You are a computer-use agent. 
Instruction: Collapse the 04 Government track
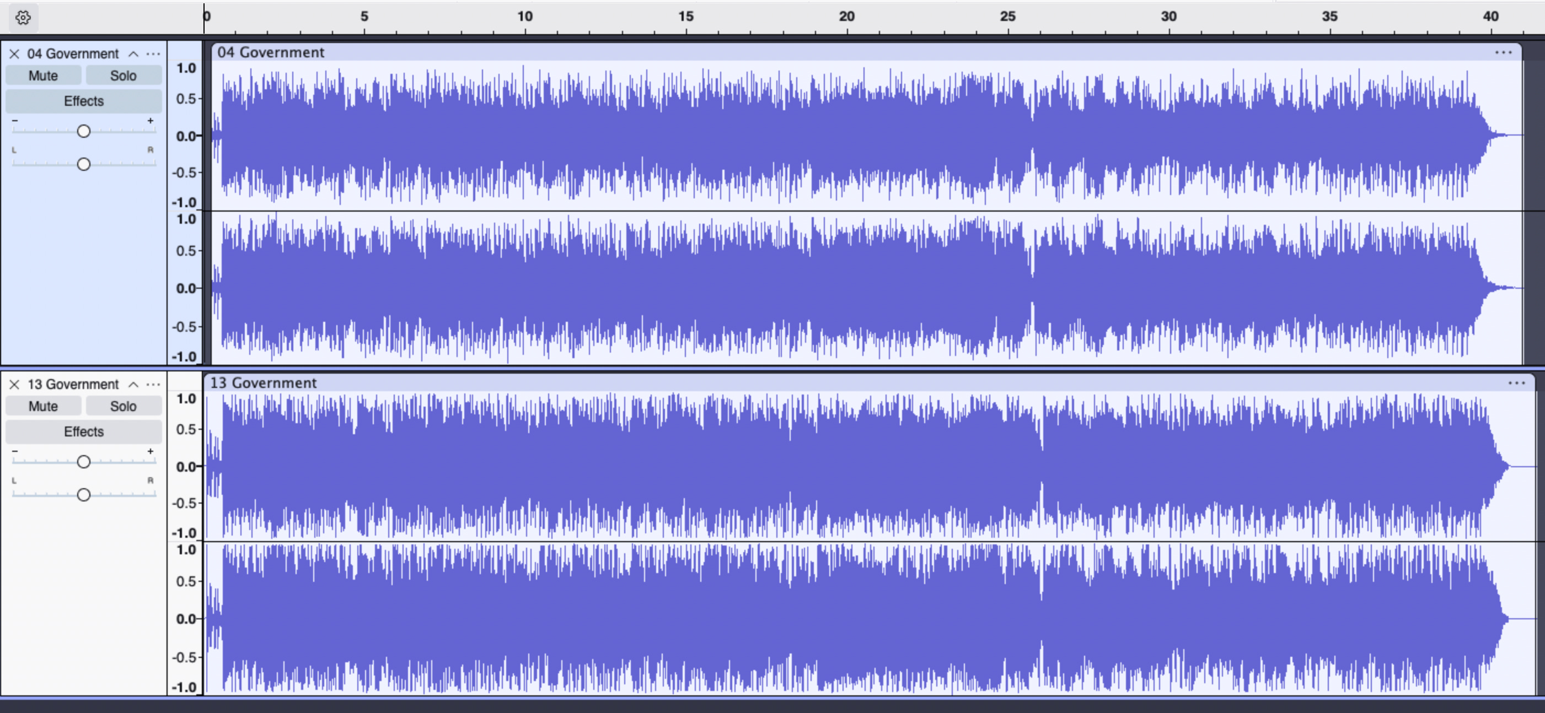coord(133,54)
